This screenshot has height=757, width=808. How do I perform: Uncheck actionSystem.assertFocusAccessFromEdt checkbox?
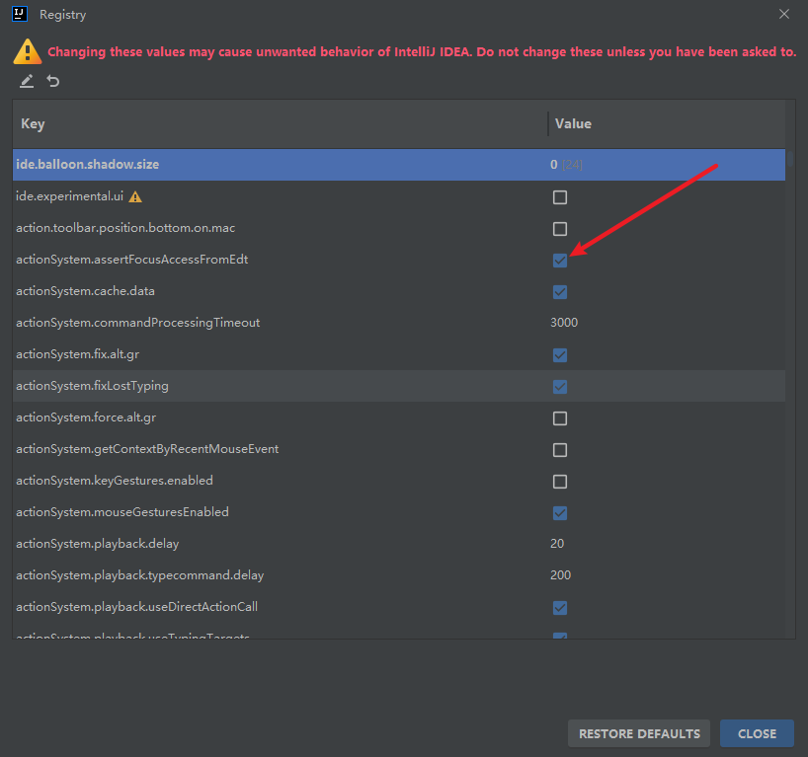click(x=560, y=261)
